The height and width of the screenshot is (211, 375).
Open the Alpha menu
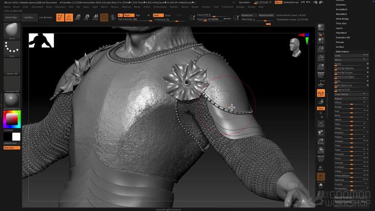(x=7, y=7)
